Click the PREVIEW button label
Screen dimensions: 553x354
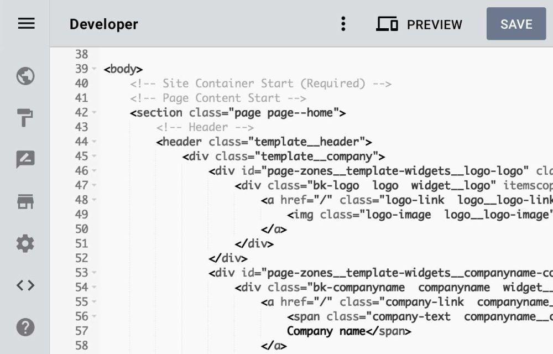(x=434, y=24)
